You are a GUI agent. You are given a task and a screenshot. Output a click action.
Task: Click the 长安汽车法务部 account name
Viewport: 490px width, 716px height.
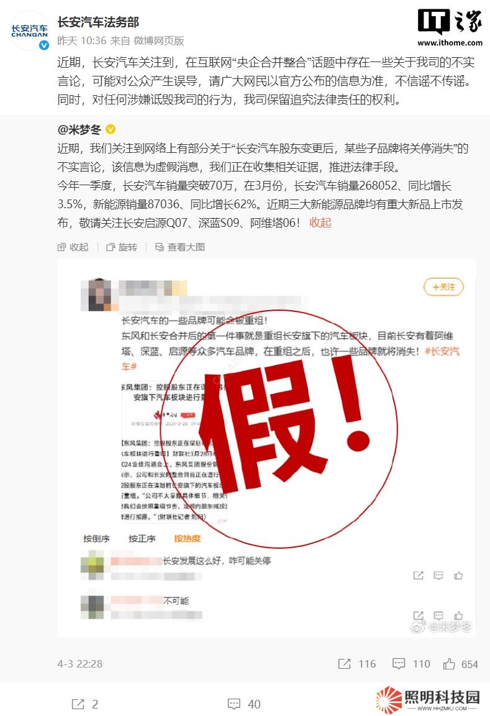98,22
